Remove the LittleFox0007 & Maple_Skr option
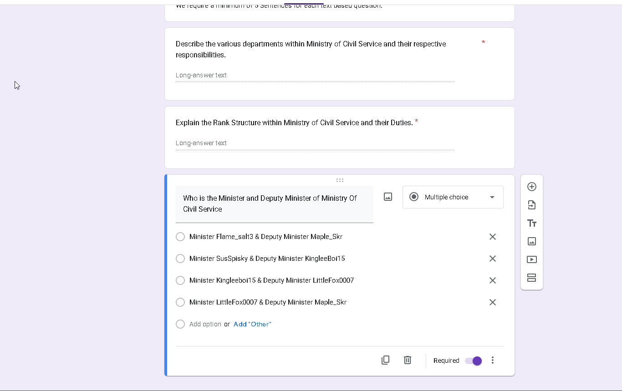This screenshot has height=391, width=622. pyautogui.click(x=492, y=302)
